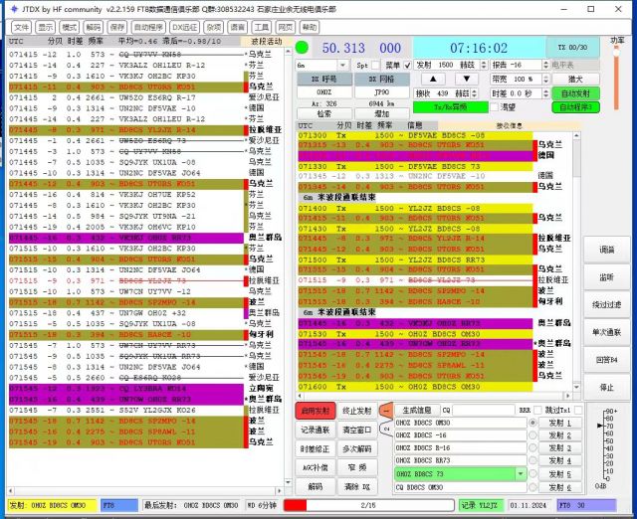Open the DX远征 menu

184,27
